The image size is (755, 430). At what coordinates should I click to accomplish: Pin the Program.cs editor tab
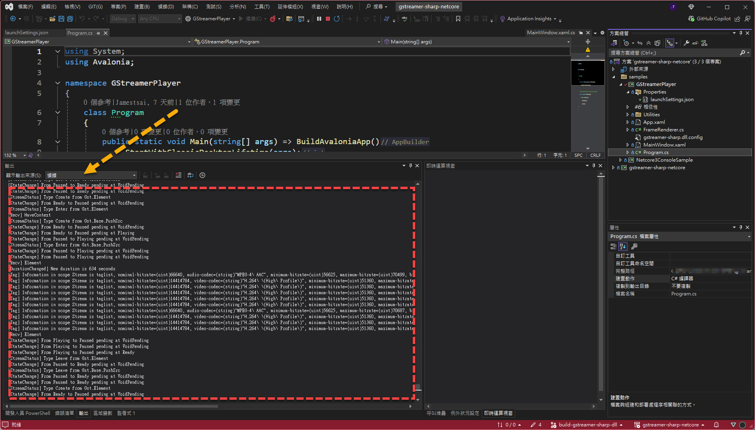pyautogui.click(x=98, y=33)
